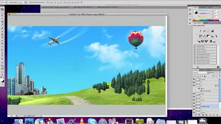Expand Channel Mixer Presets list
This screenshot has height=124, width=221.
coord(195,60)
